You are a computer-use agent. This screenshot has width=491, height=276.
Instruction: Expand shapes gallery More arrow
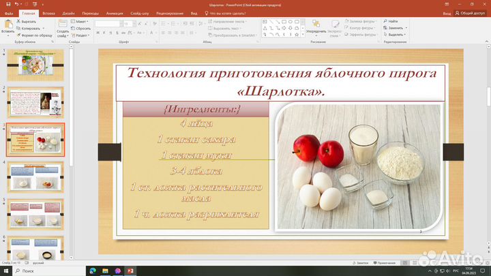[x=303, y=35]
